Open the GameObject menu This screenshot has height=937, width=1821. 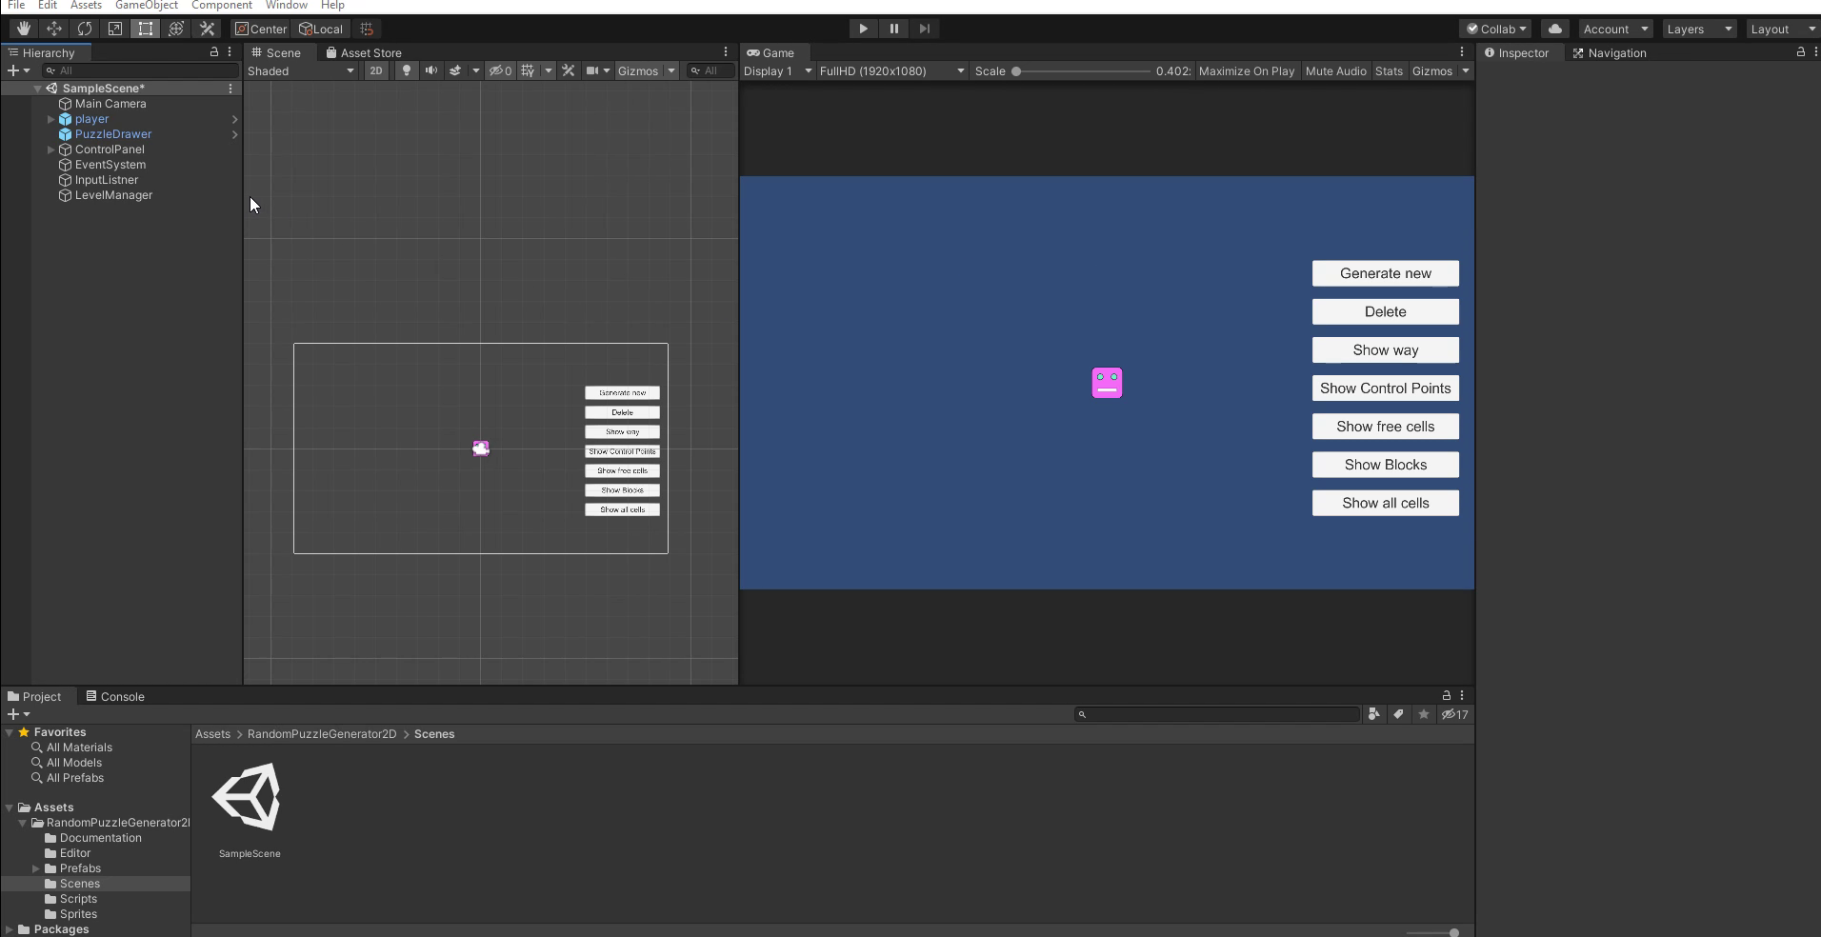pos(147,5)
